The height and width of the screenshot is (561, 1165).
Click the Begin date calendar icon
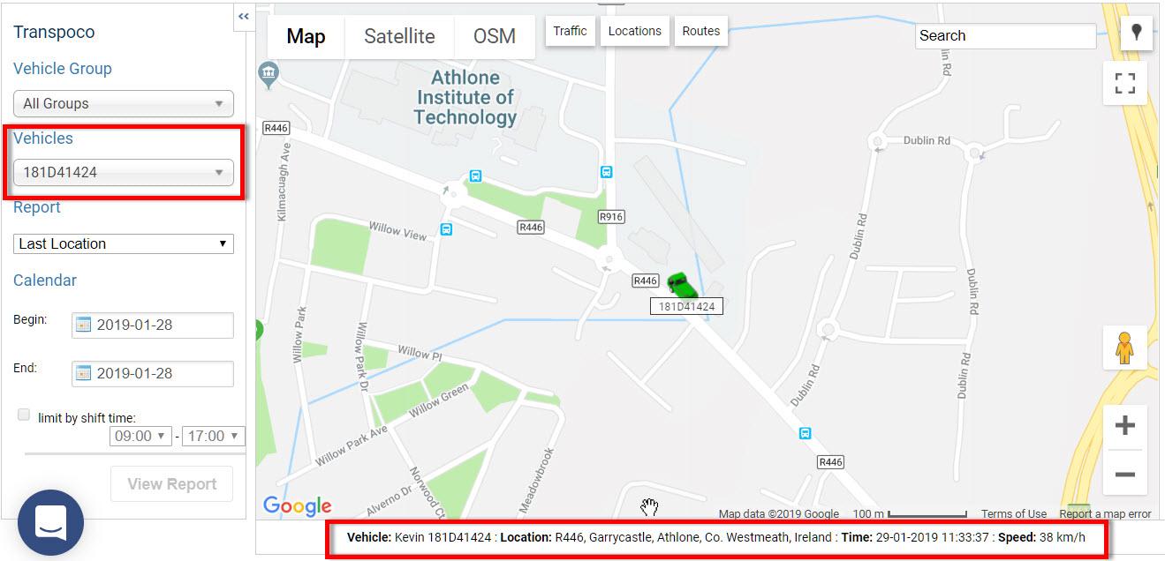point(83,325)
